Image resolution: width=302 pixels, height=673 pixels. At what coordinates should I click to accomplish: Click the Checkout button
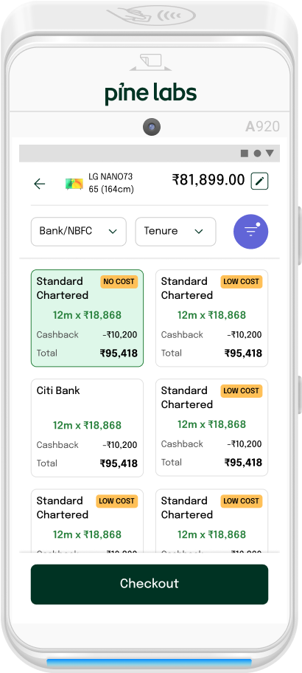[x=150, y=584]
